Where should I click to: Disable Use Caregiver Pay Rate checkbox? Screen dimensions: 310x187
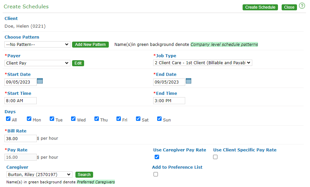pyautogui.click(x=157, y=157)
